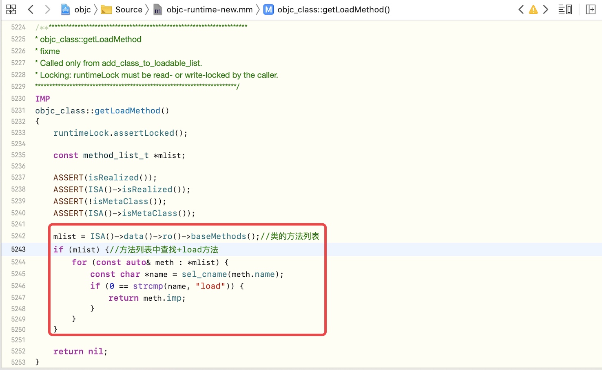Go back to previous file

click(31, 9)
